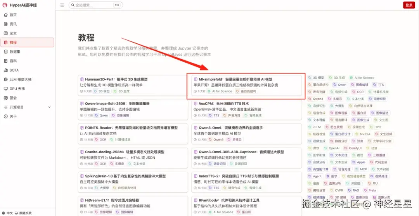Click Qwen tag on Qwen-Image-Edit-2509 card
The image size is (419, 216).
tap(102, 115)
